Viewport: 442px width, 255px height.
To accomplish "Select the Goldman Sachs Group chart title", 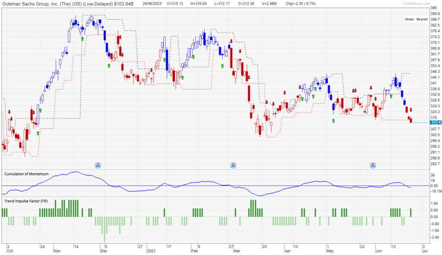I will [x=68, y=3].
